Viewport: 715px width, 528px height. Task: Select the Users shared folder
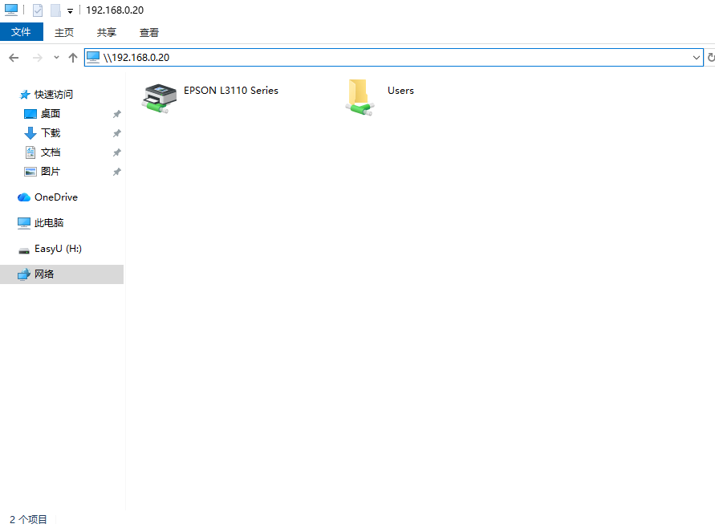click(x=359, y=97)
